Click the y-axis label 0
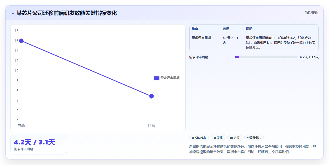The image size is (329, 165). [x=17, y=121]
